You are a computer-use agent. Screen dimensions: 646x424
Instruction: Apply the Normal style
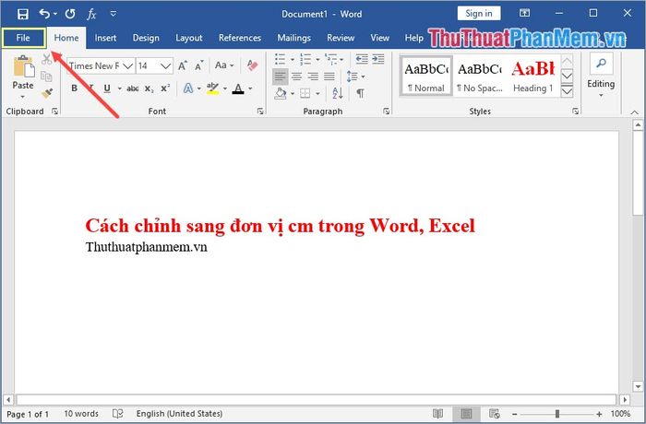click(426, 76)
